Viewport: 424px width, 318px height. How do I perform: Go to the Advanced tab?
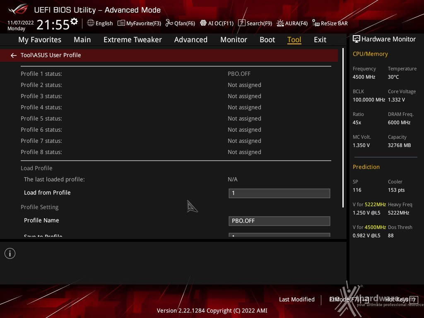(190, 40)
